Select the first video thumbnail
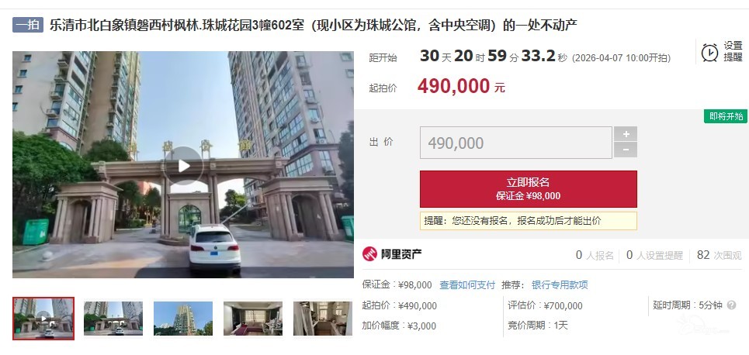749x355 pixels. coord(43,319)
